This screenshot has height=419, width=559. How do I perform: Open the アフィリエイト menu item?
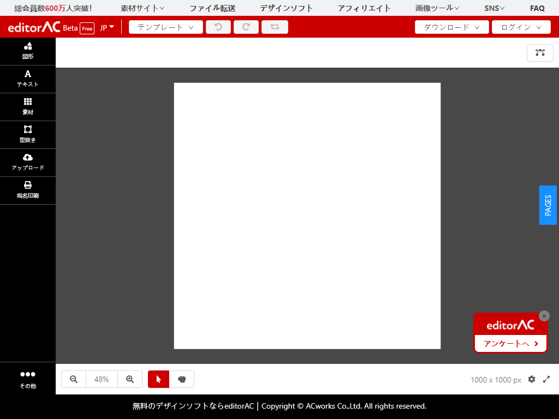click(x=364, y=8)
